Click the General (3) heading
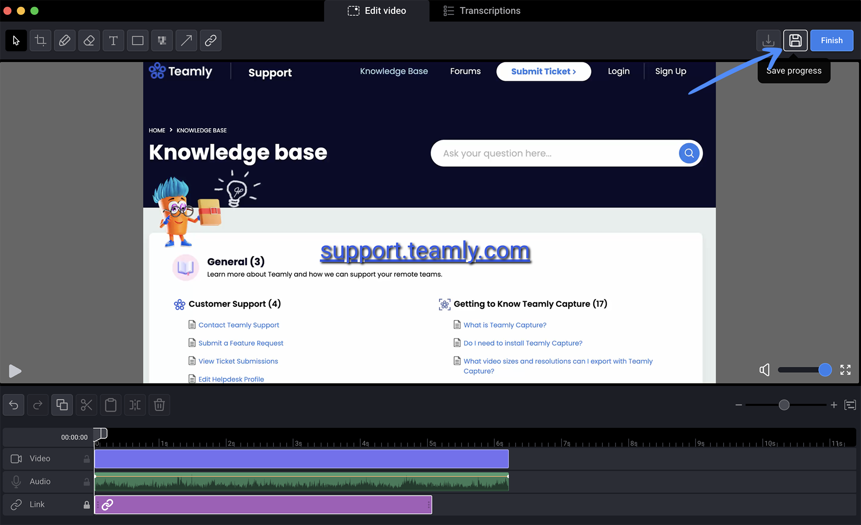861x525 pixels. coord(235,262)
